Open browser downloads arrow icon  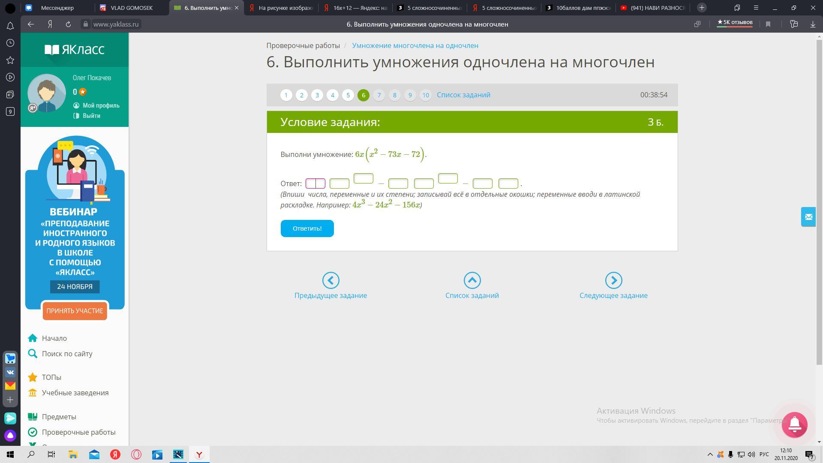tap(813, 24)
